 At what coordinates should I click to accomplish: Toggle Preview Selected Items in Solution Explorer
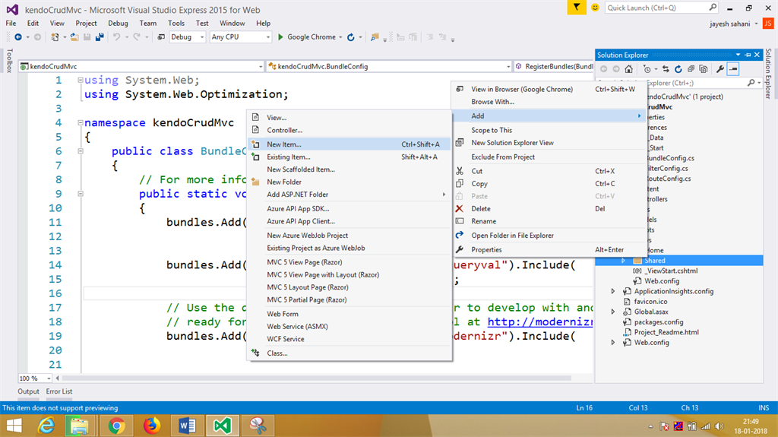pos(732,69)
